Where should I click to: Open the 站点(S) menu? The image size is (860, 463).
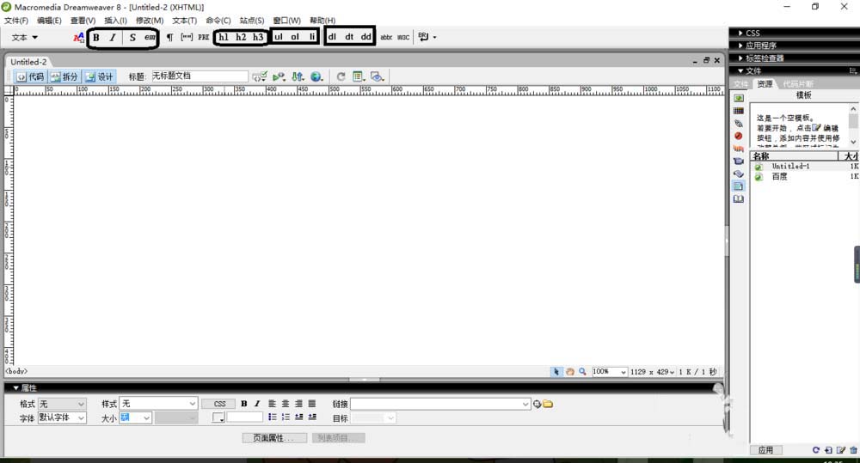click(252, 21)
